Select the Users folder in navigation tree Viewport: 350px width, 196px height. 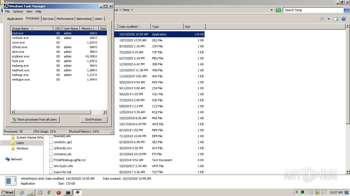click(x=20, y=143)
